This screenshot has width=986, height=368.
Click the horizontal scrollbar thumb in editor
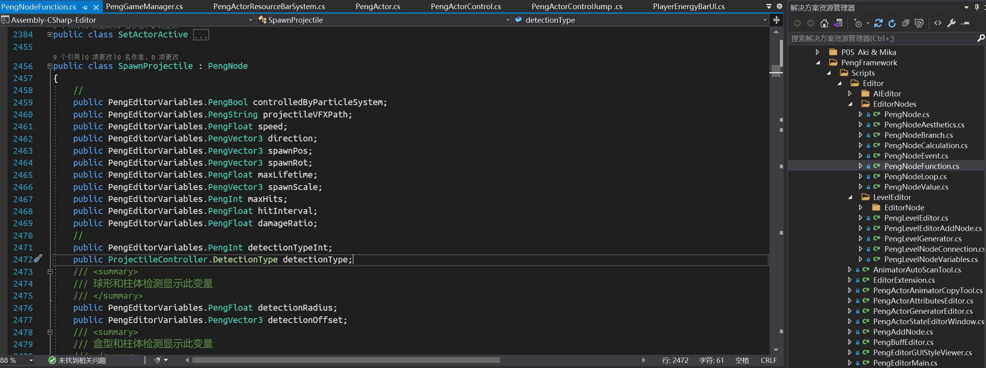pos(346,360)
